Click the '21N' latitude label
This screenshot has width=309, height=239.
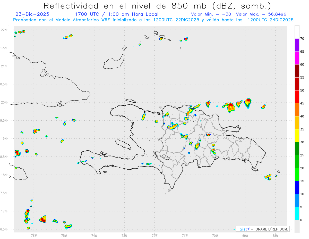coord(4,66)
